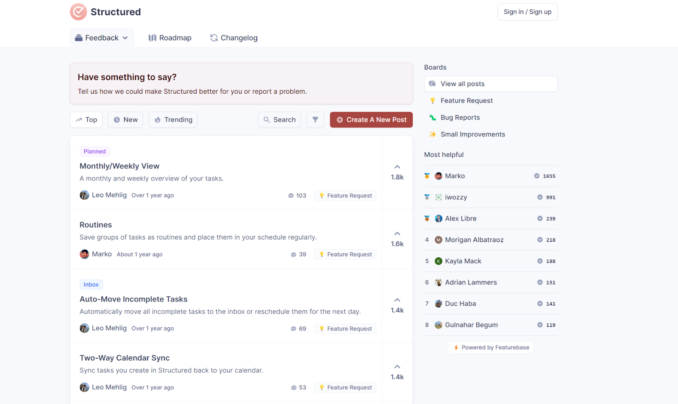Open Kayla Mack in Most helpful list
The width and height of the screenshot is (678, 404).
[491, 261]
